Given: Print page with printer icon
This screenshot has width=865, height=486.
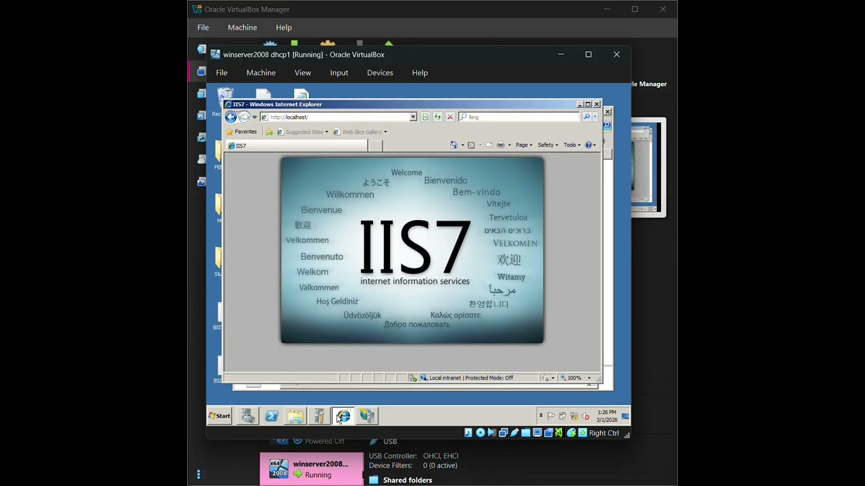Looking at the screenshot, I should (x=500, y=145).
